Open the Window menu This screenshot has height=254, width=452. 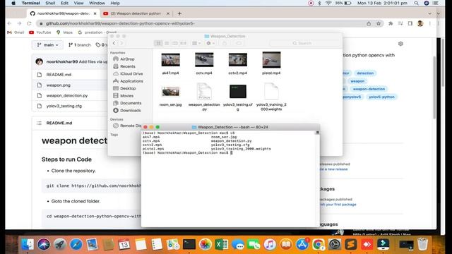point(97,3)
